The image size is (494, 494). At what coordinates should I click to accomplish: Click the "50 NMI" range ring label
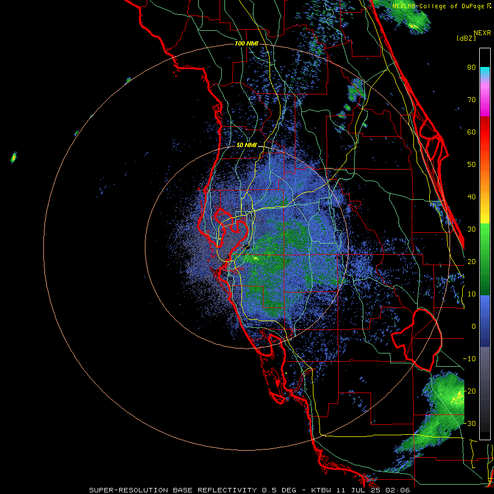(246, 145)
